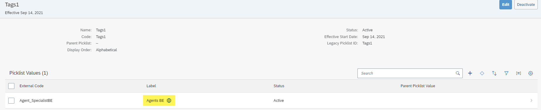
Task: Tick the select-all checkbox in table header
Action: pos(11,86)
